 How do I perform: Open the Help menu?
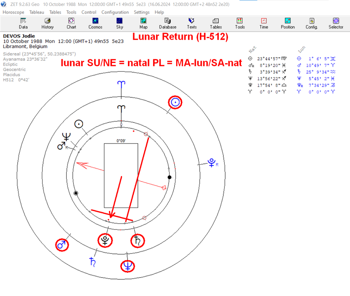click(159, 12)
